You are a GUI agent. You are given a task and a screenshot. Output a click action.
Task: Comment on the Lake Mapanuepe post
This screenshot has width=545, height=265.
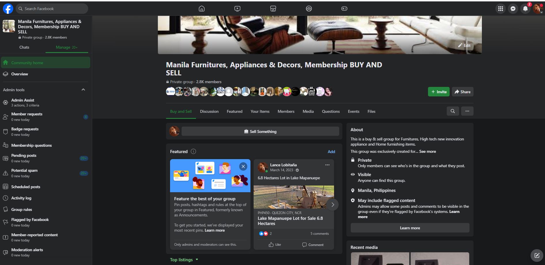tap(313, 245)
